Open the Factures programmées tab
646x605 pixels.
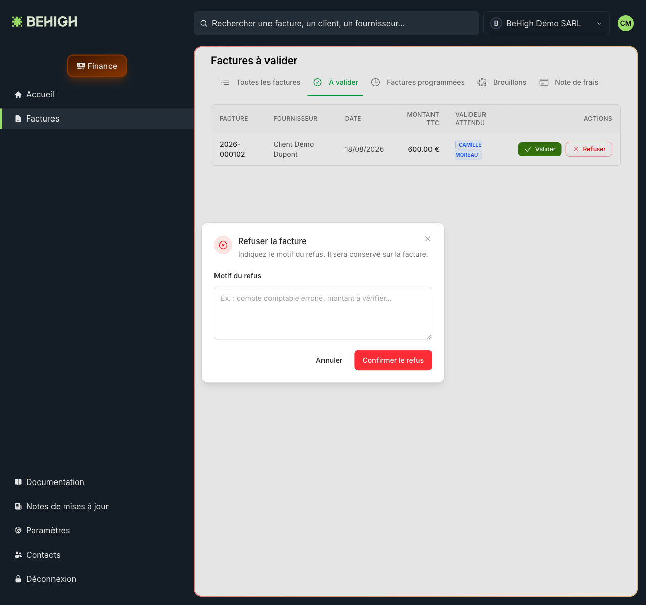tap(418, 82)
